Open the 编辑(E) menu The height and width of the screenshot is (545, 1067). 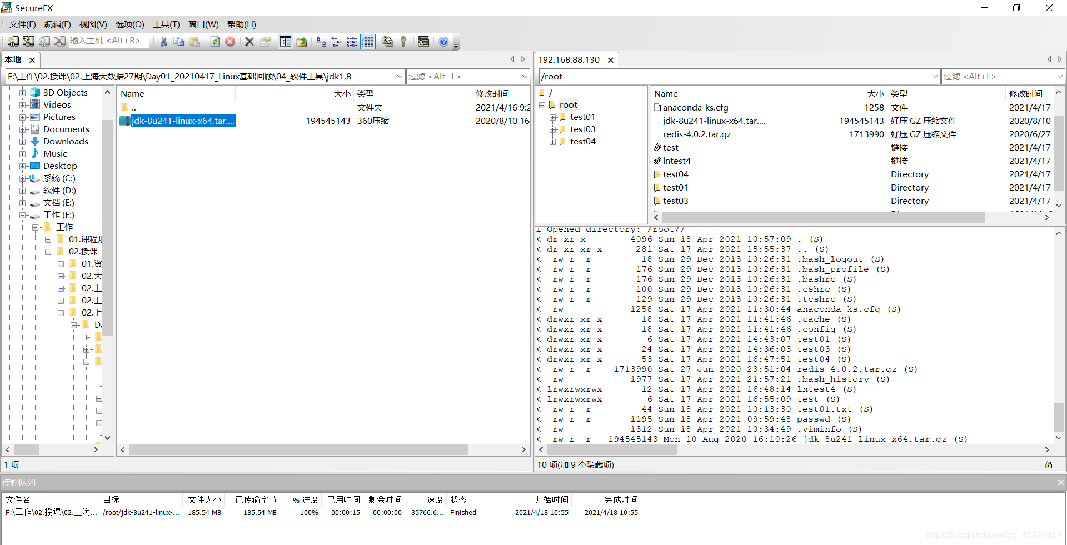click(57, 24)
